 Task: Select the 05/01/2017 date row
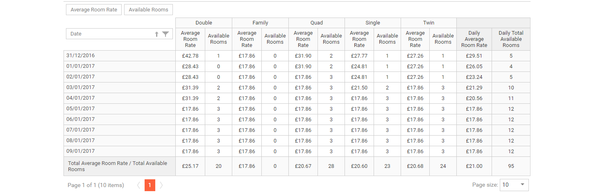pos(297,109)
